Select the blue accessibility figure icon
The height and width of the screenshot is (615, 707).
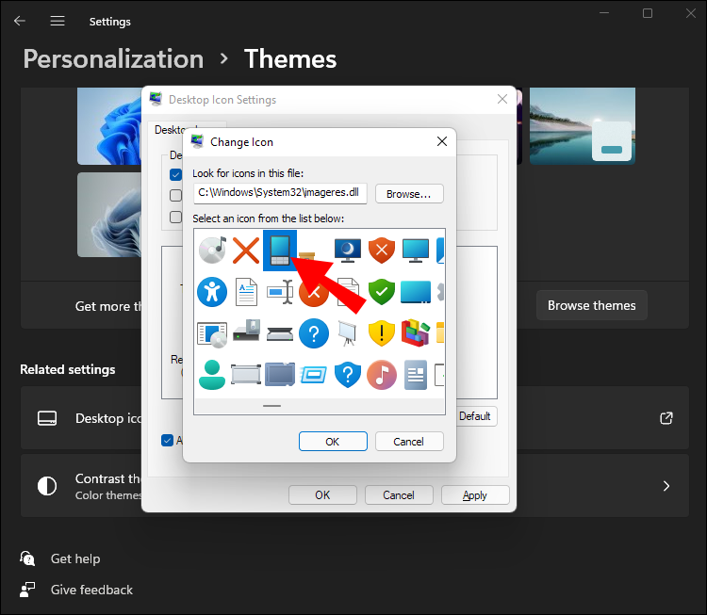[x=212, y=292]
